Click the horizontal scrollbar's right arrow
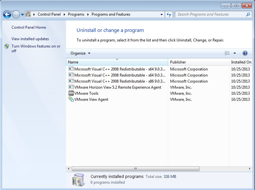Image resolution: width=255 pixels, height=190 pixels. (250, 169)
